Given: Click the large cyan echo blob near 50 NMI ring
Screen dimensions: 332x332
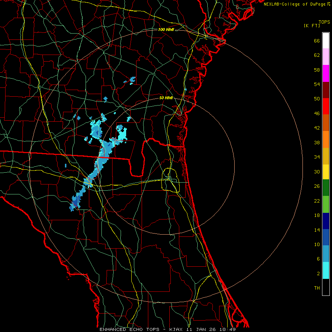Looking at the screenshot, I should 122,134.
